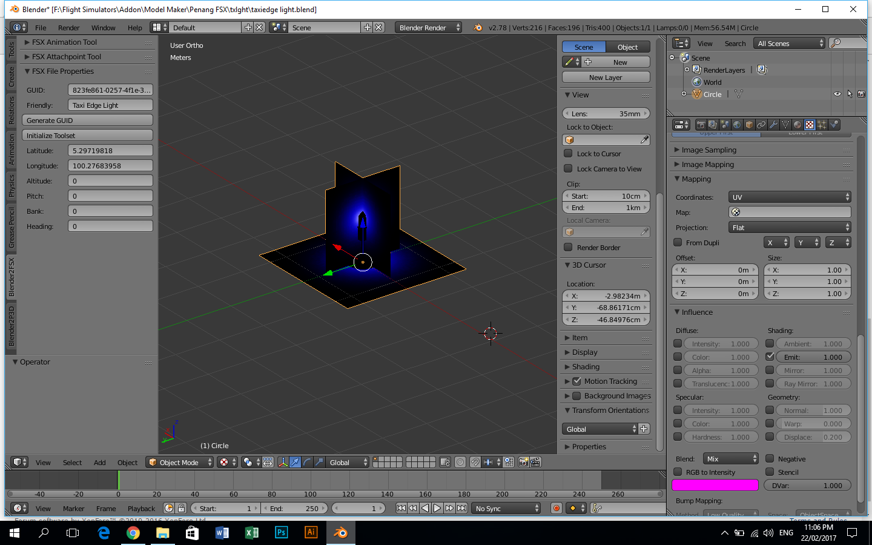Switch to the Material properties tab
Image resolution: width=872 pixels, height=545 pixels.
tap(798, 125)
